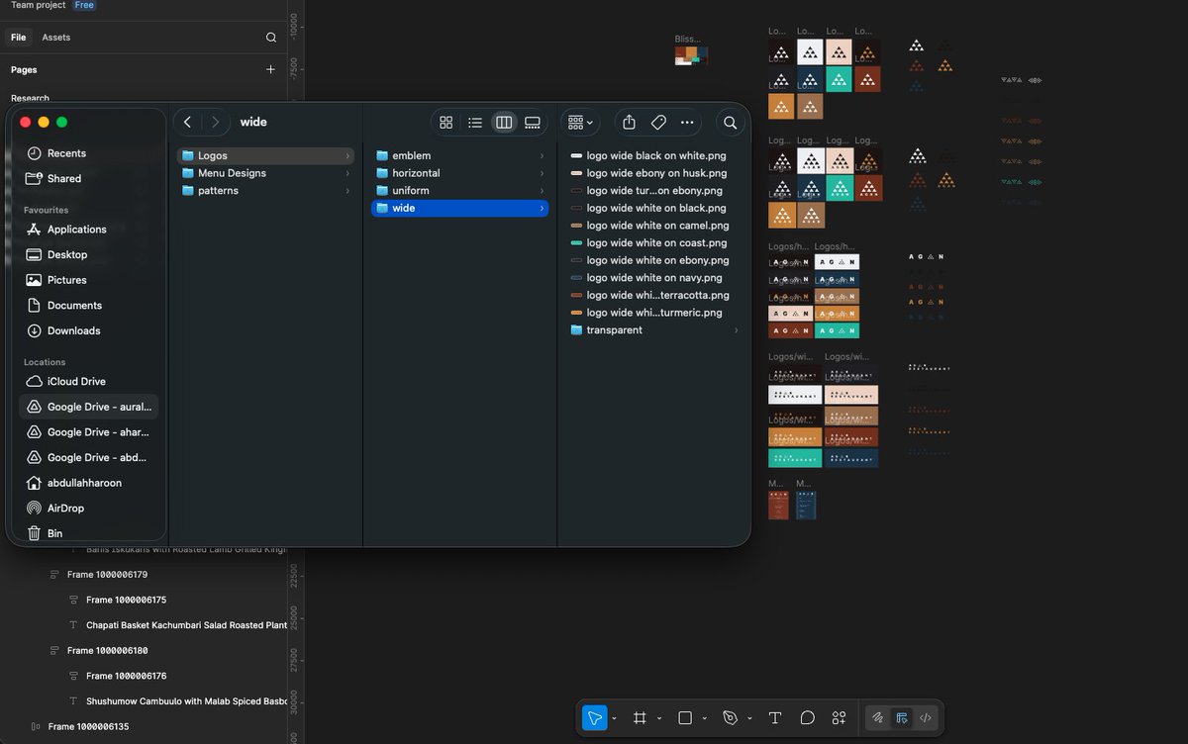Select the Rectangle shape tool
Image resolution: width=1188 pixels, height=744 pixels.
pos(685,718)
